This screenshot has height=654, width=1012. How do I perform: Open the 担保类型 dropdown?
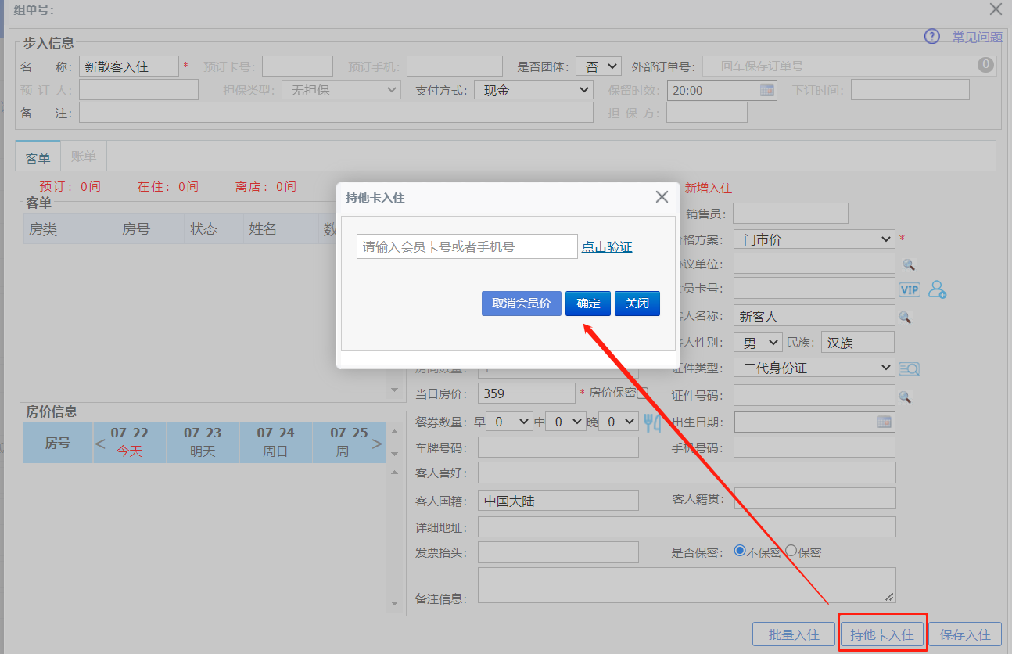[342, 90]
